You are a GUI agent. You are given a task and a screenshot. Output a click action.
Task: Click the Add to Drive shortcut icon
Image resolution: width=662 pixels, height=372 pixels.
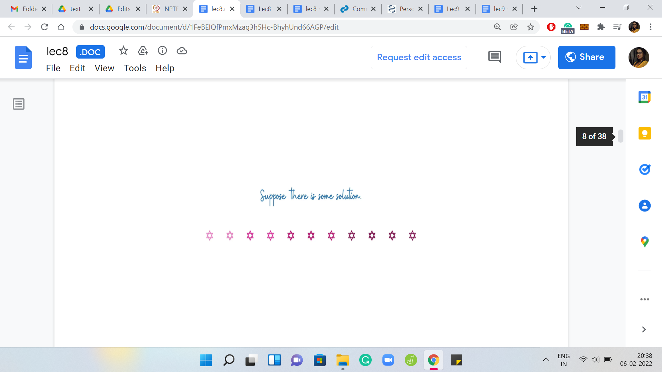tap(143, 51)
